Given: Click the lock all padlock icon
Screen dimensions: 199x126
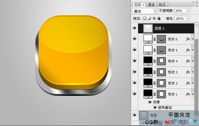Looking at the screenshot, I should (x=159, y=18).
